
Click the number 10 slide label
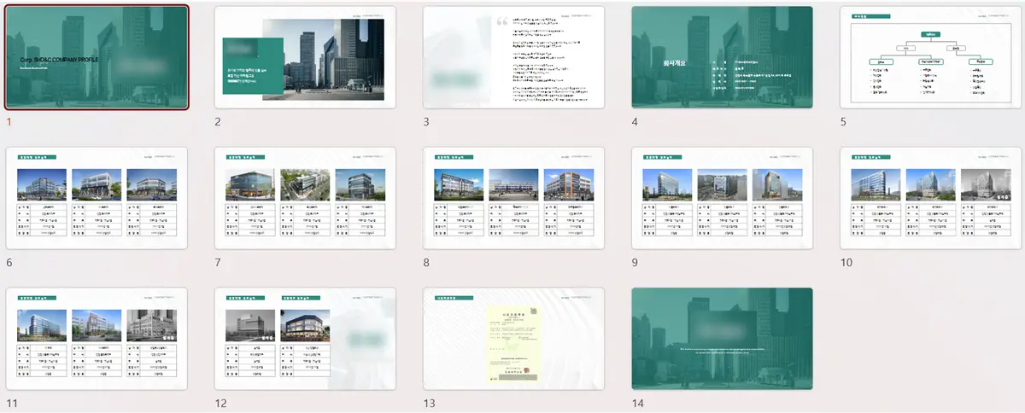(846, 263)
